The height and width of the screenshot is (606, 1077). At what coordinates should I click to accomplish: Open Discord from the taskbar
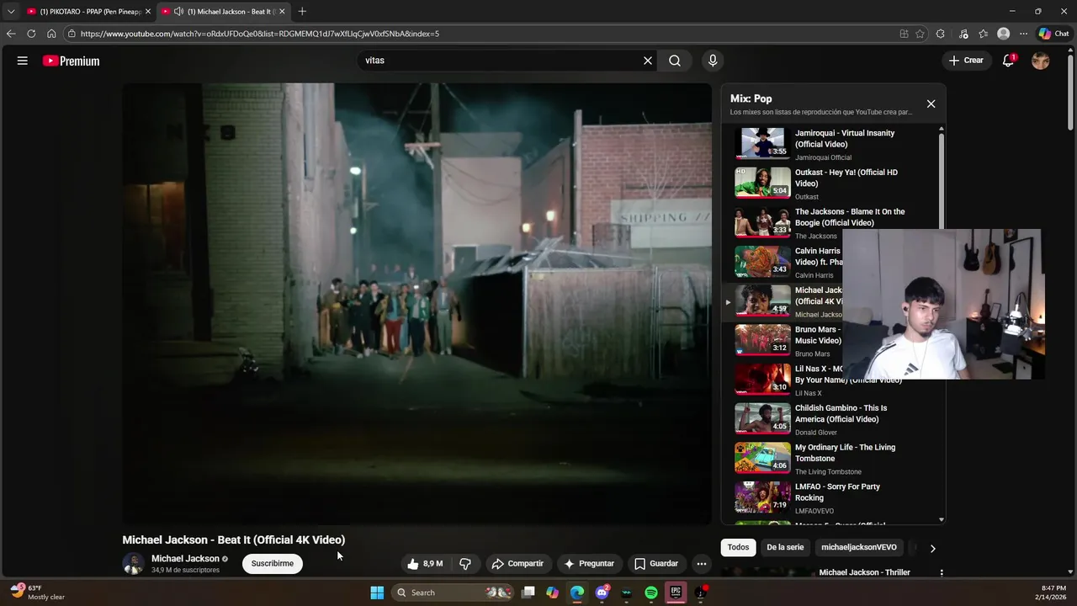tap(602, 593)
